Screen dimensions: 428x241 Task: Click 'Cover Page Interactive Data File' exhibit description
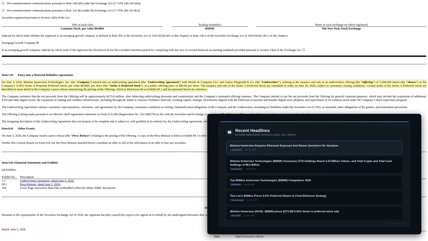coord(68,188)
